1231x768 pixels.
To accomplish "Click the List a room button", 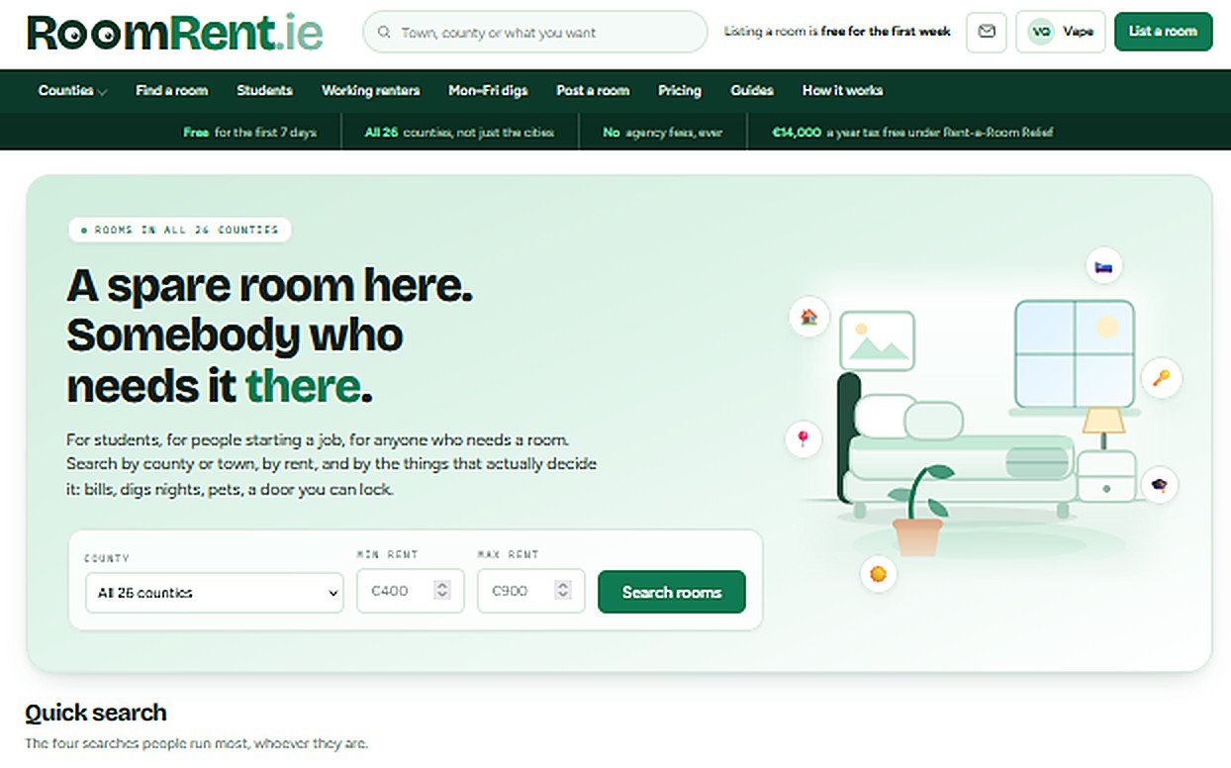I will coord(1163,32).
